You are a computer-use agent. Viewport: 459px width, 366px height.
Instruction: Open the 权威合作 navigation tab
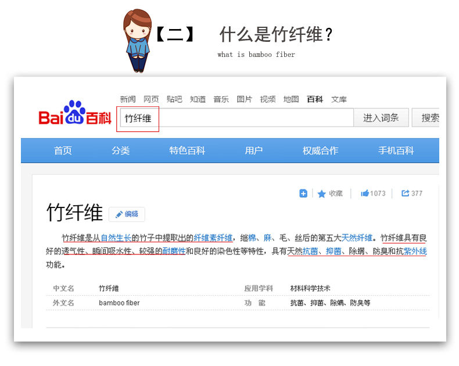[321, 150]
